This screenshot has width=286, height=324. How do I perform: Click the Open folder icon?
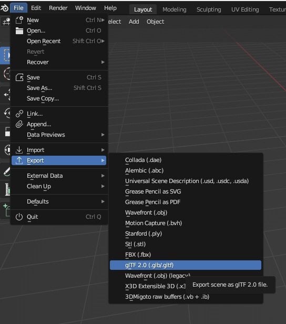19,31
